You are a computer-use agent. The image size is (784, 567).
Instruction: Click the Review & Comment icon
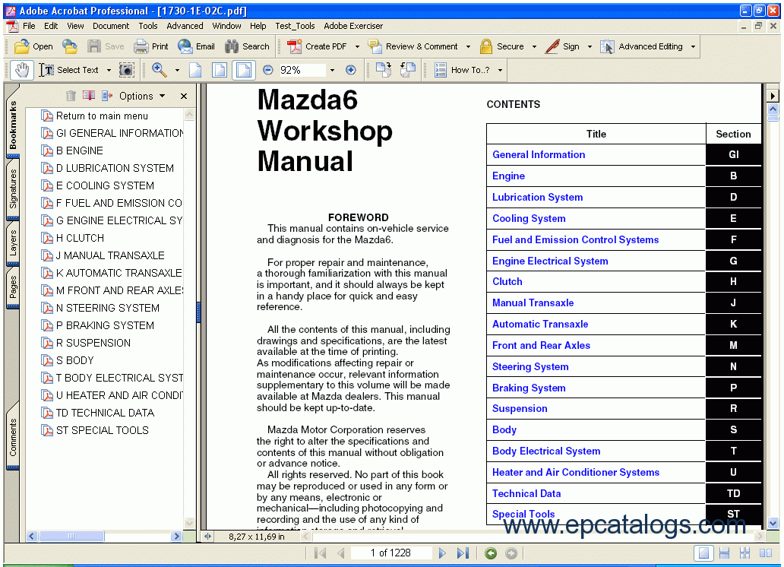(x=375, y=46)
